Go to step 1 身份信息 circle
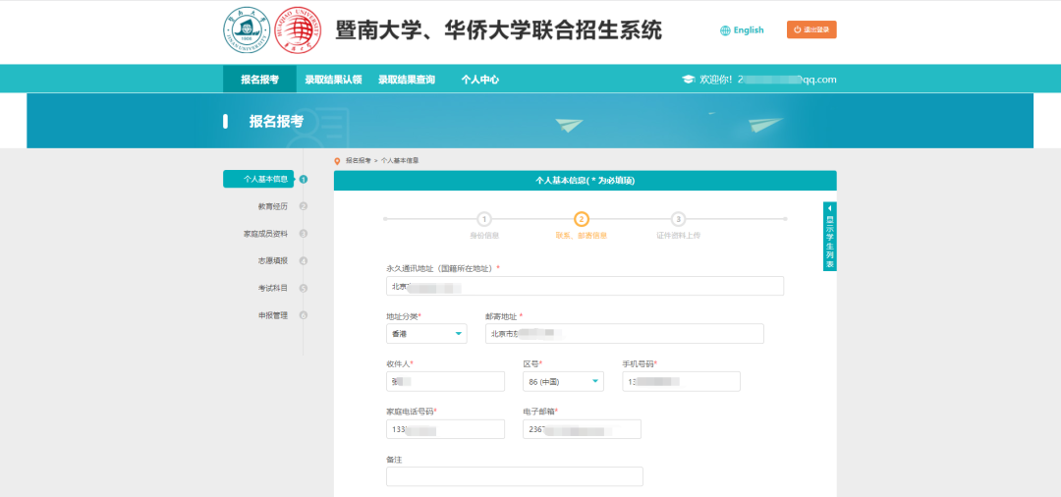The width and height of the screenshot is (1061, 497). pos(483,219)
